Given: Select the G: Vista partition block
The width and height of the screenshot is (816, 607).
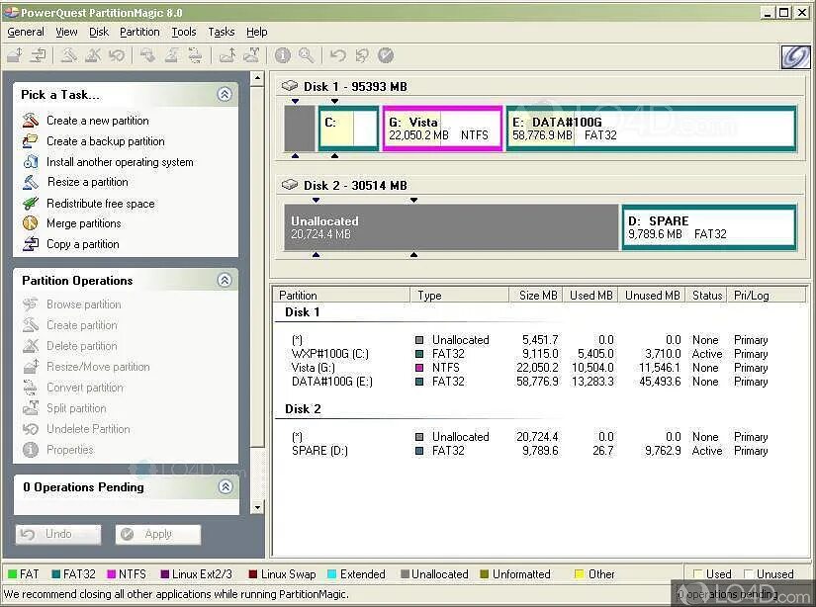Looking at the screenshot, I should tap(442, 129).
